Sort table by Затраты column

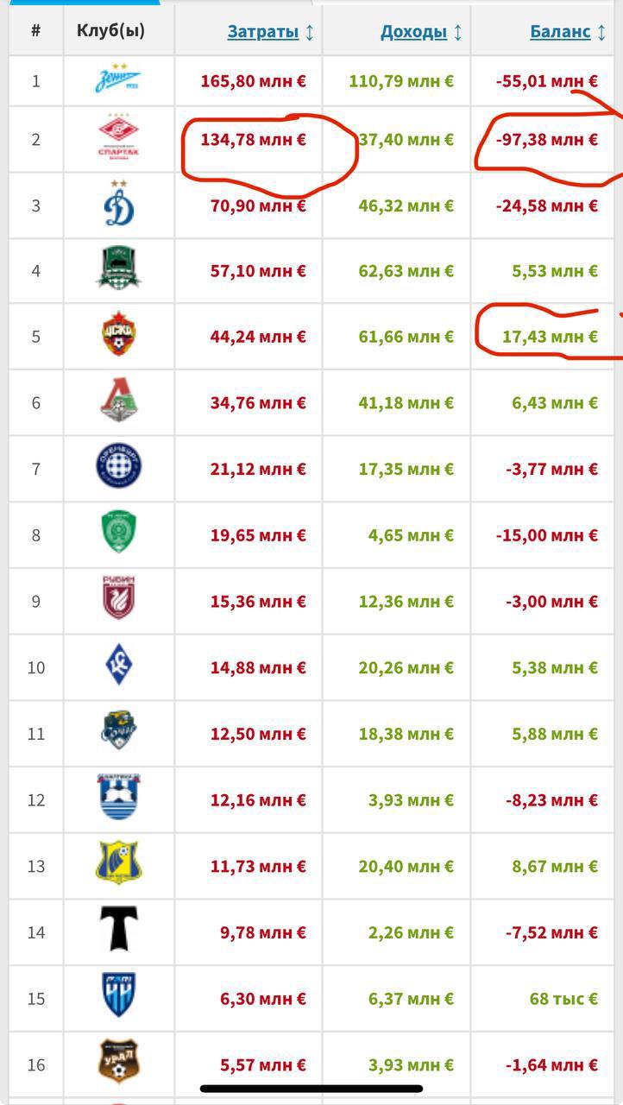[263, 32]
